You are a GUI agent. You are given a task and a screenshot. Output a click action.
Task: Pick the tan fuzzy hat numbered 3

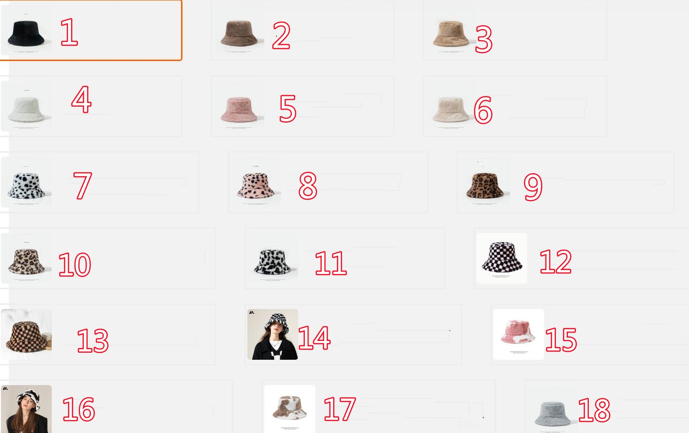pos(451,30)
